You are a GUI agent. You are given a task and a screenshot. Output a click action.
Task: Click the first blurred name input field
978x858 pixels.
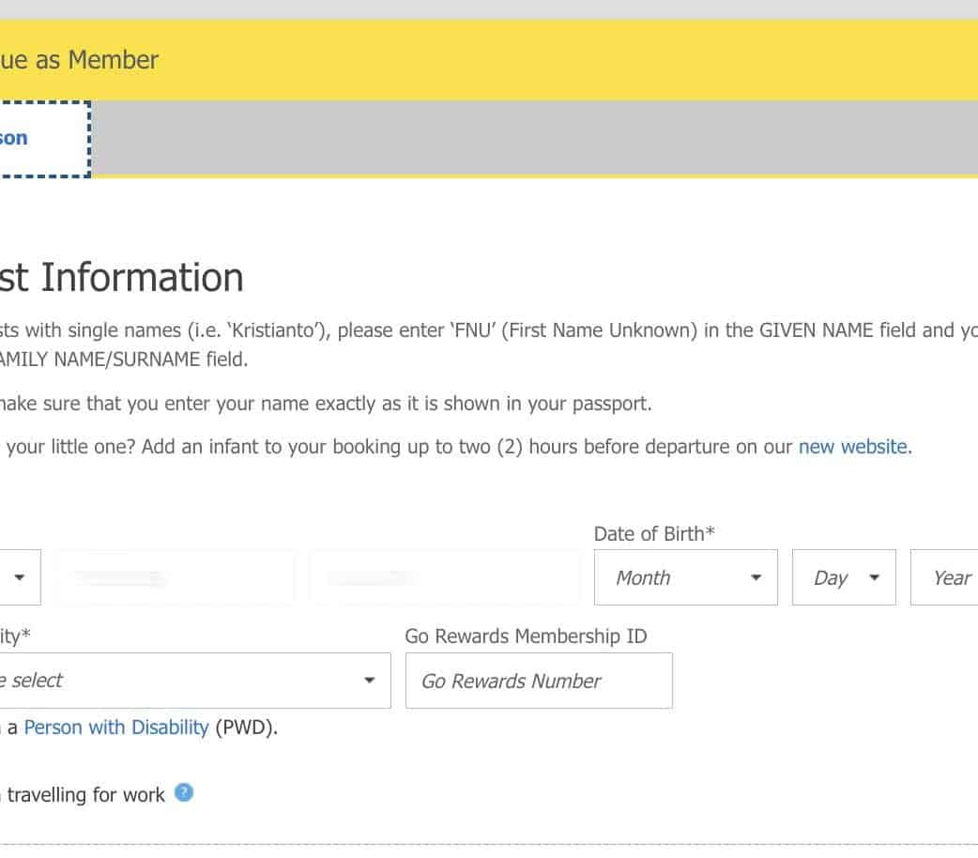click(x=175, y=577)
